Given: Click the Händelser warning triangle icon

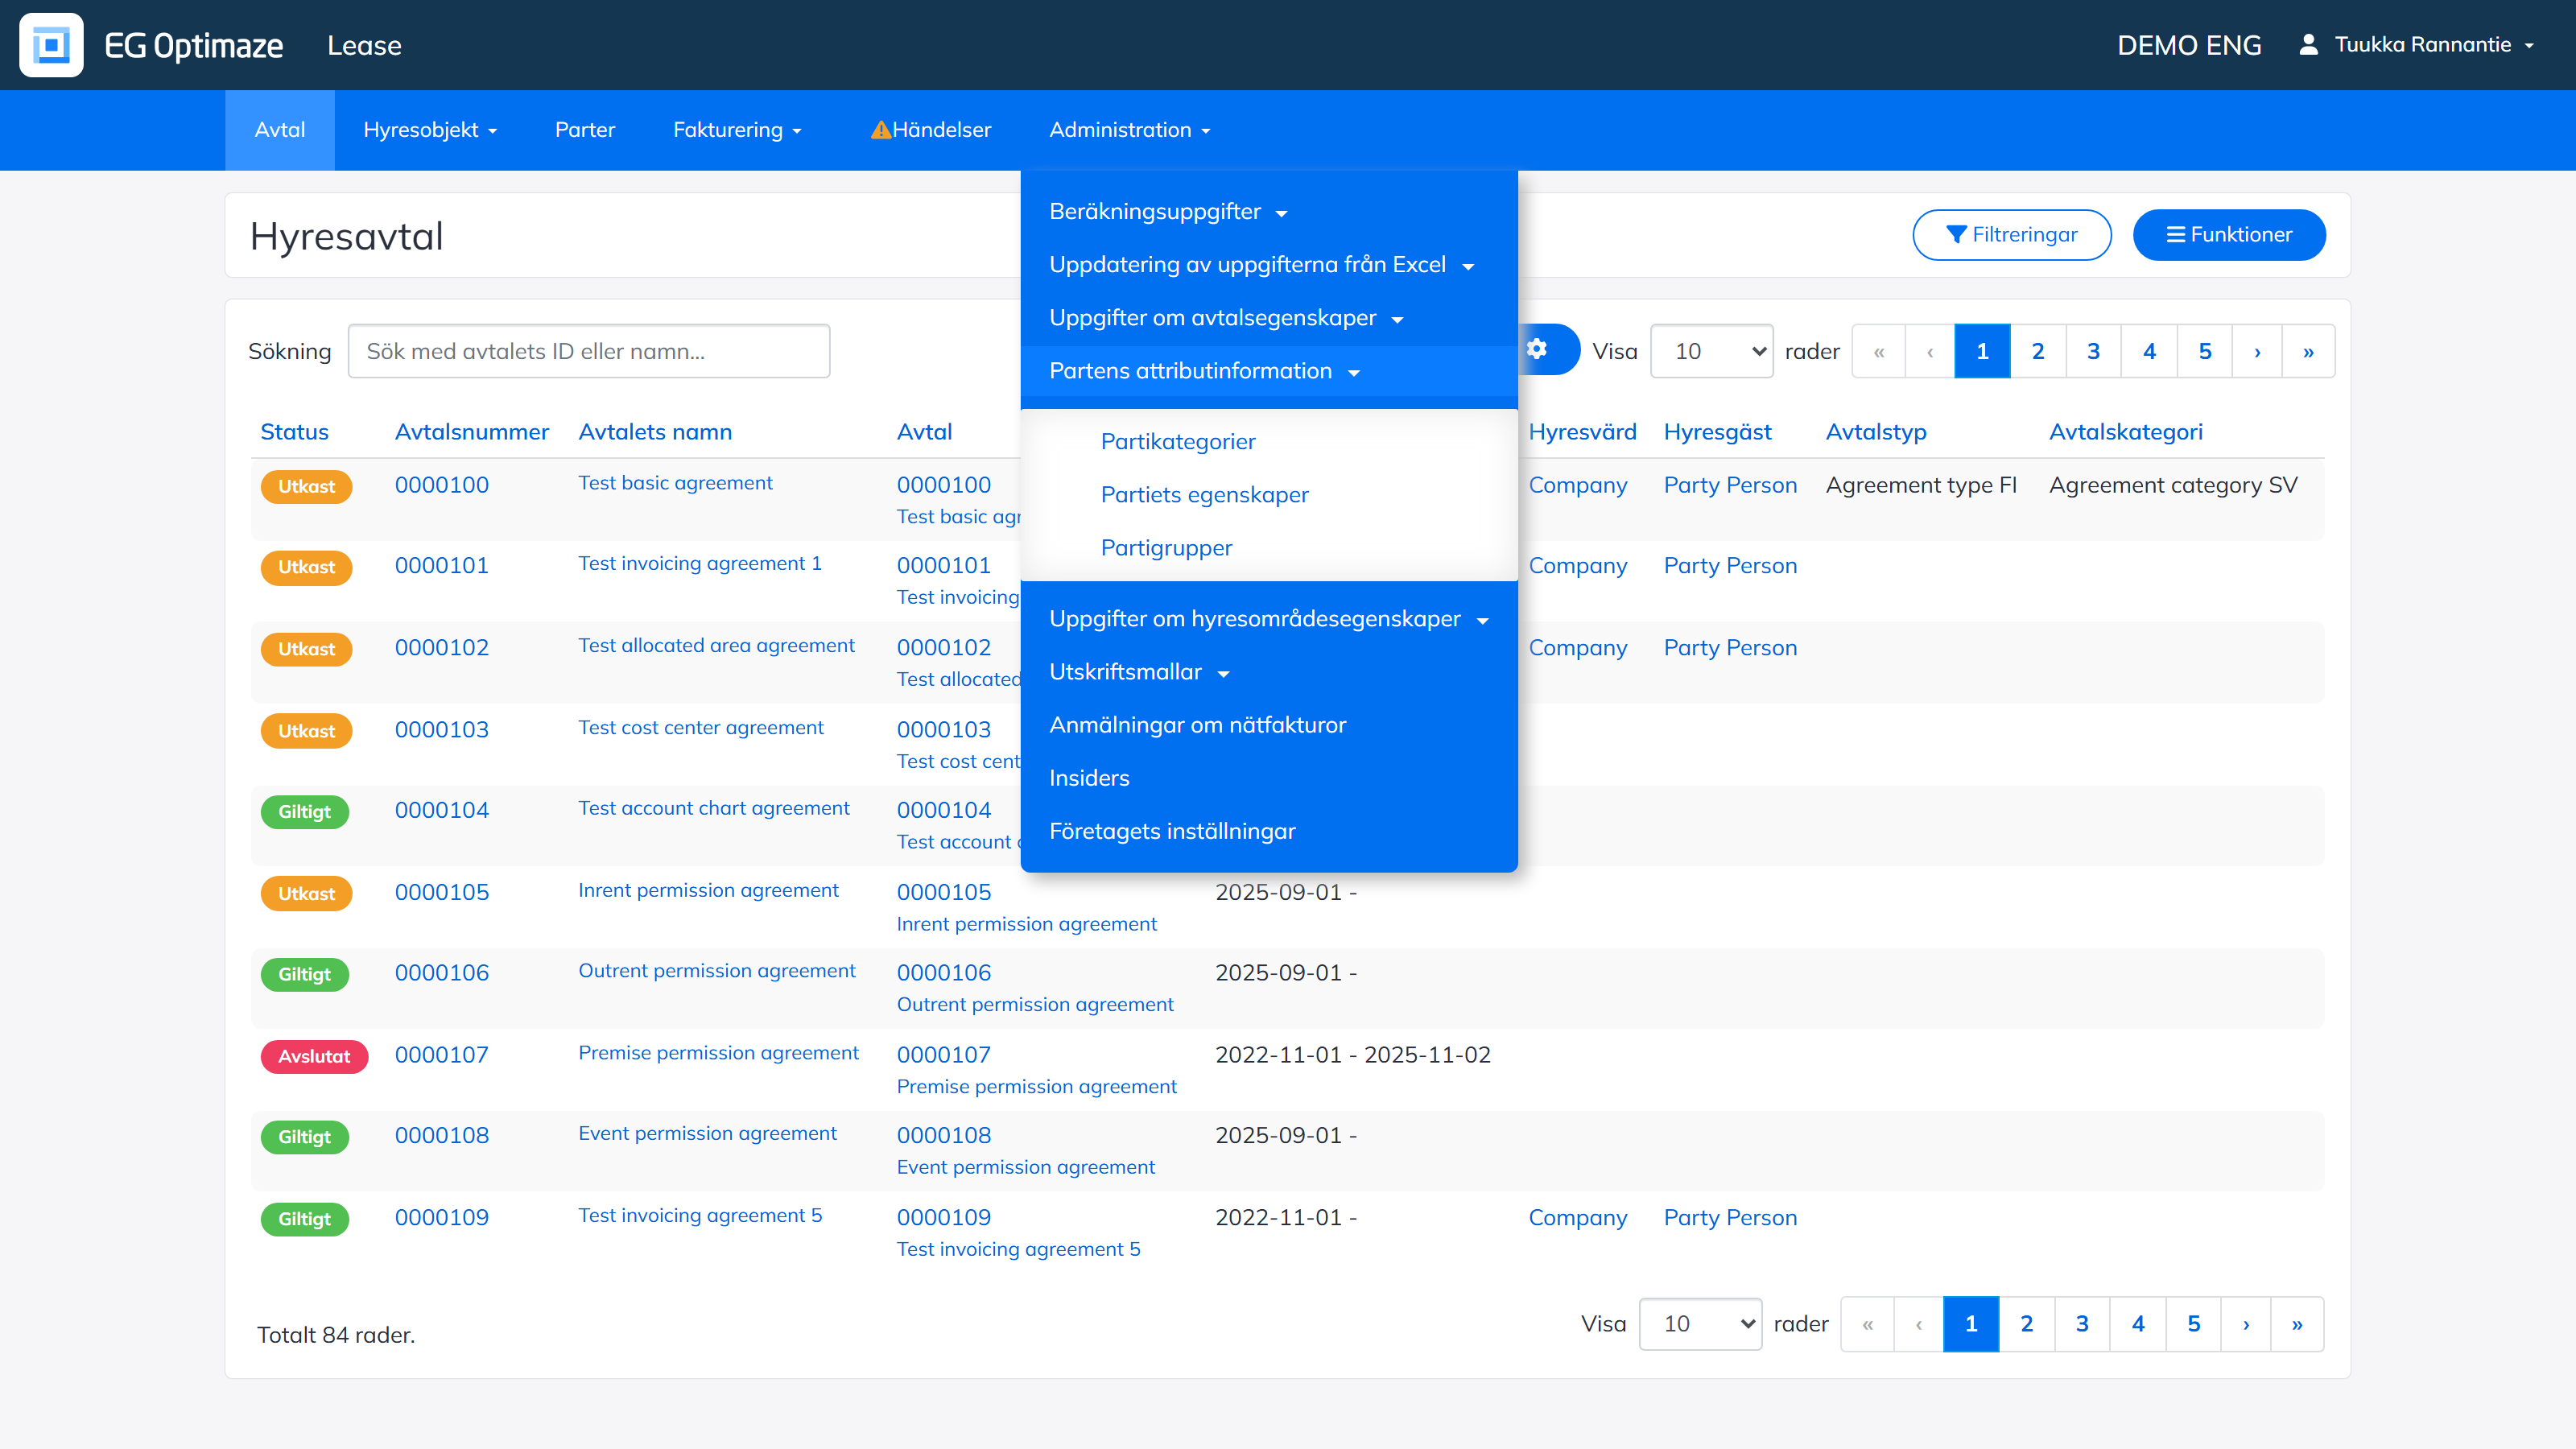Looking at the screenshot, I should click(x=880, y=130).
